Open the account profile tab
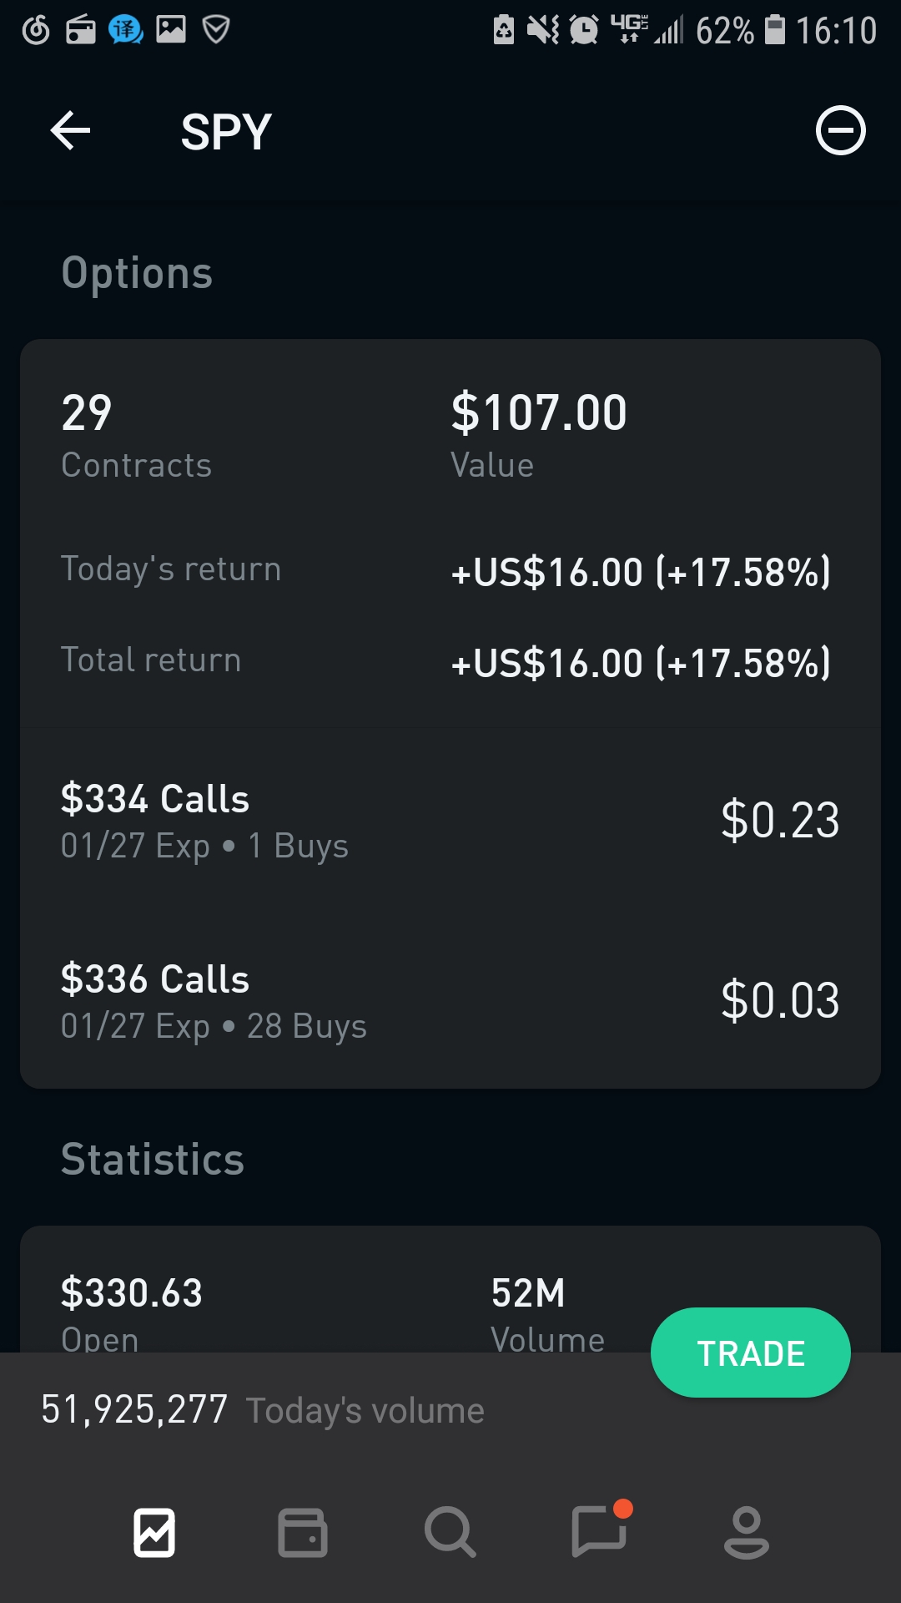 [x=746, y=1533]
